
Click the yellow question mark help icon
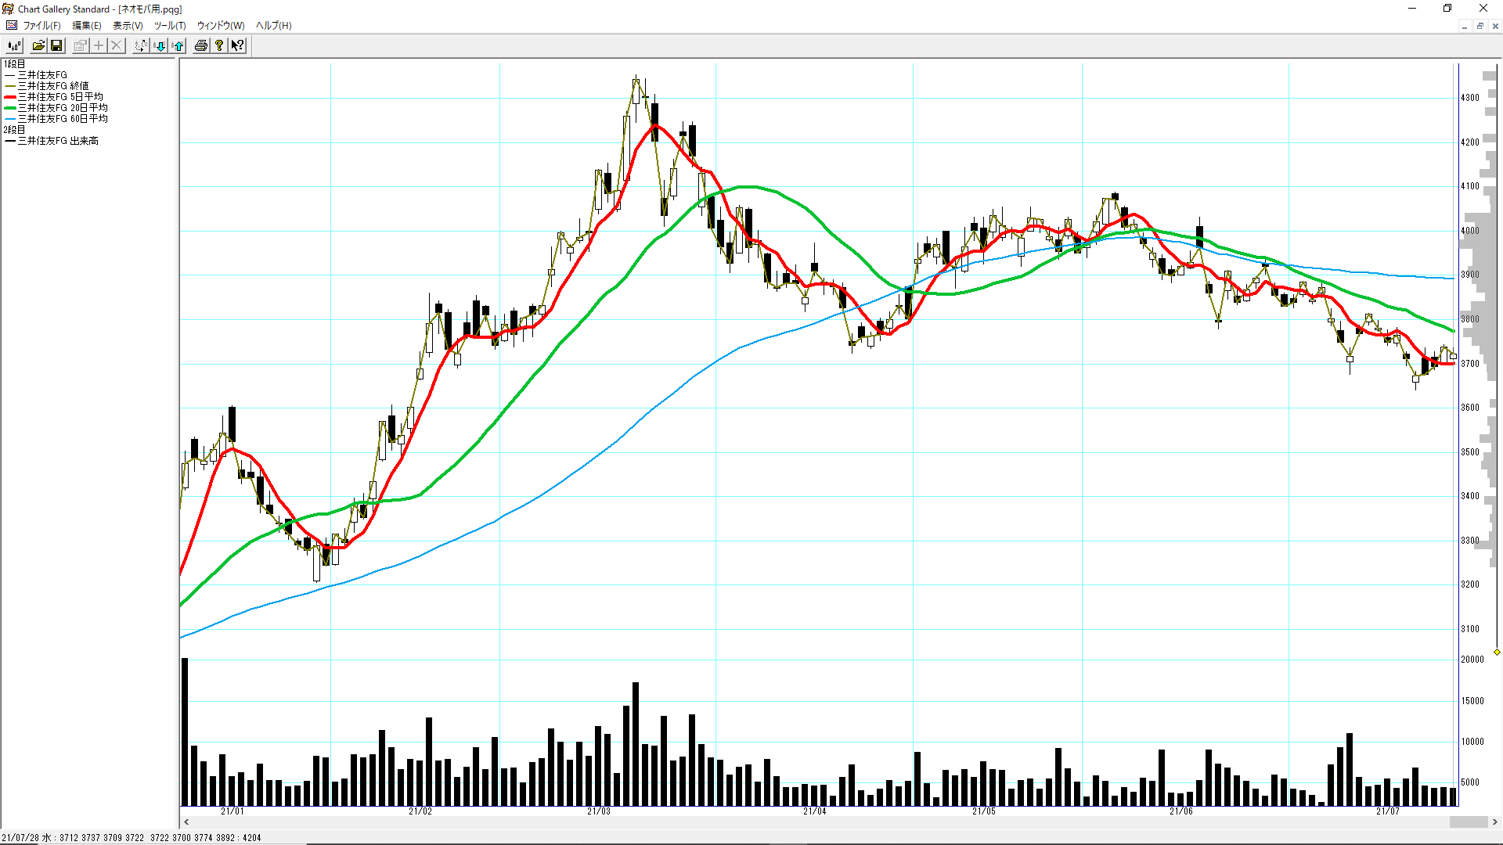click(219, 45)
